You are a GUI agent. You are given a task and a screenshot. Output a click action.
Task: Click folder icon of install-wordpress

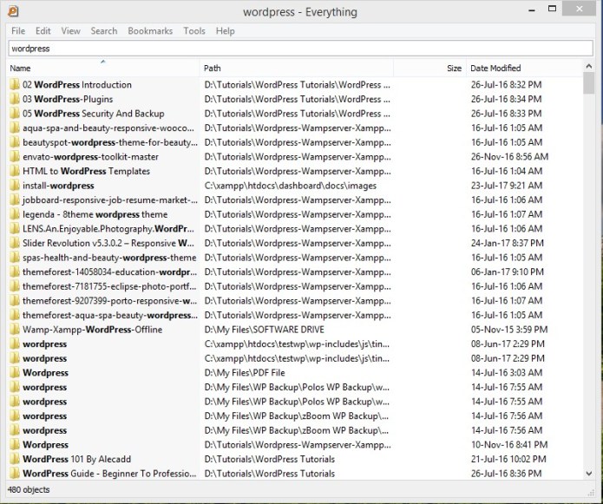coord(15,186)
